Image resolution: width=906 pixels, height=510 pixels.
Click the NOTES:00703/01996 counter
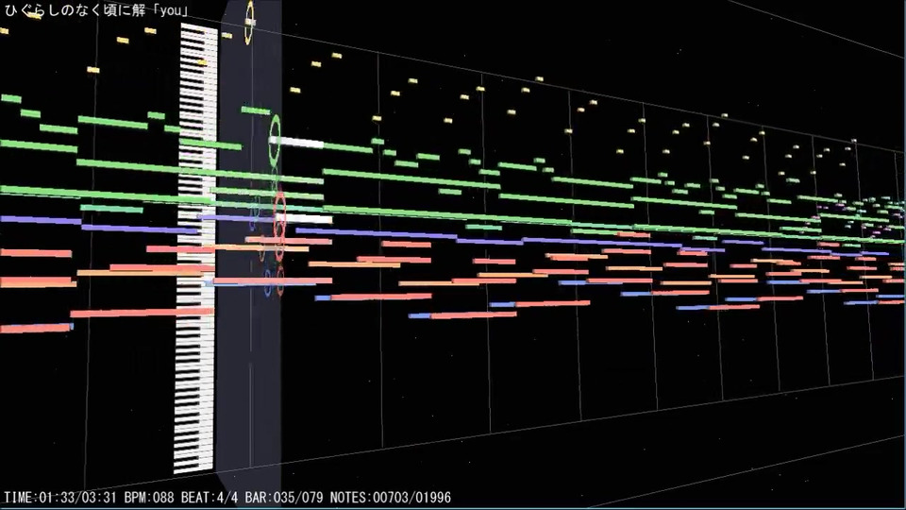pos(391,498)
